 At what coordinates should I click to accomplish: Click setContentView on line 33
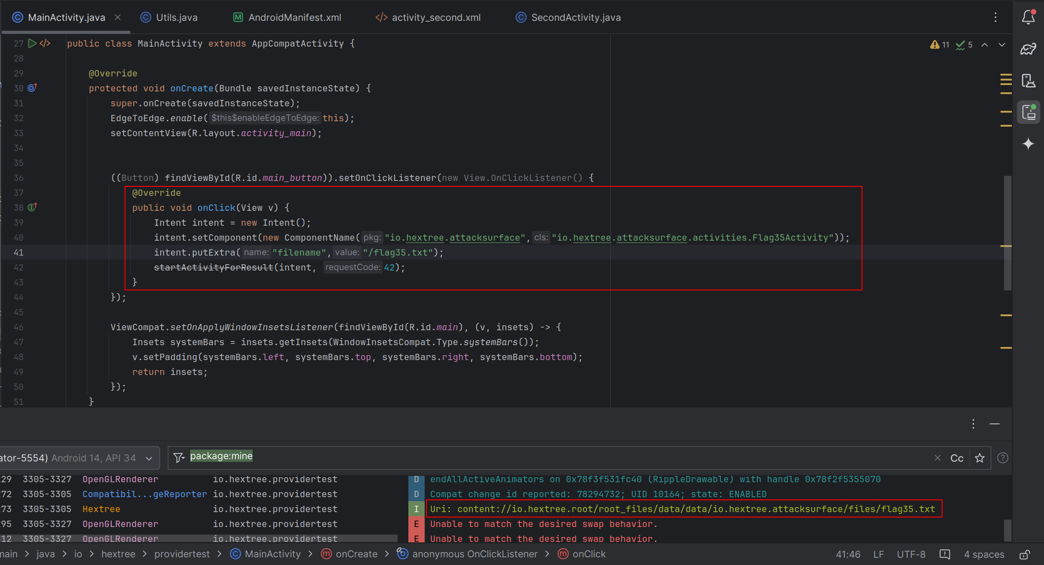click(148, 133)
